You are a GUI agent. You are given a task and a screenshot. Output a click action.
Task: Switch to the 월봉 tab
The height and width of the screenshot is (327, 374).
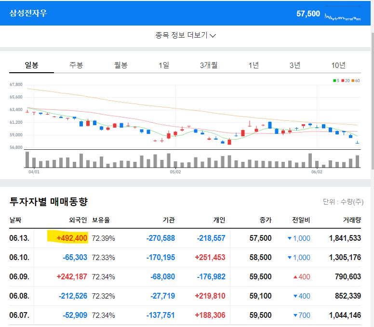coord(120,65)
